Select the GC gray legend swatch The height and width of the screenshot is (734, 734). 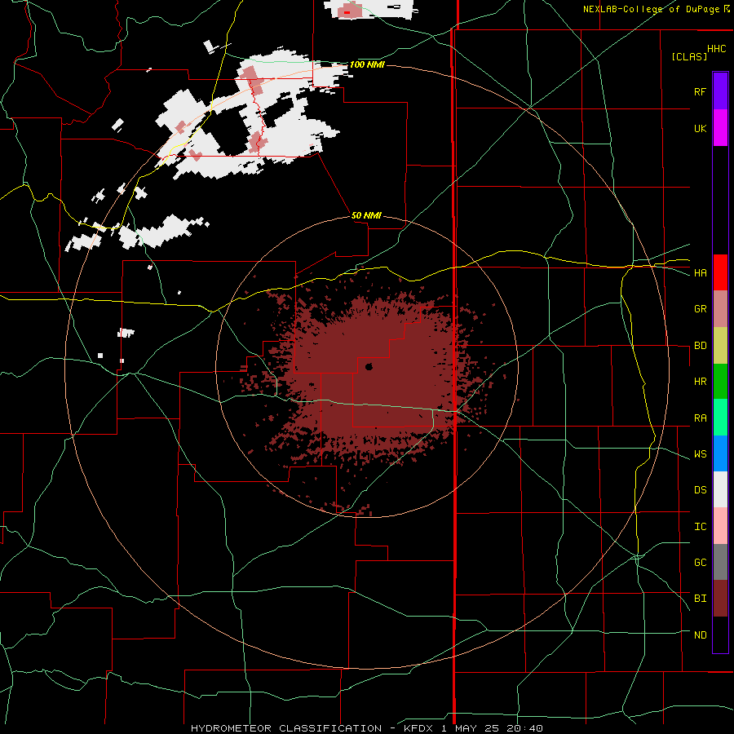click(x=720, y=562)
